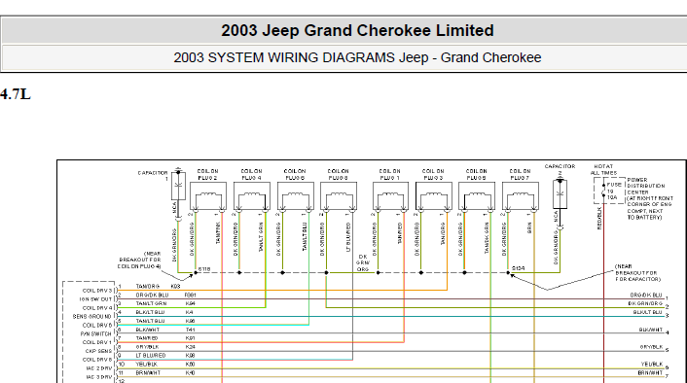Click the 'GRY/BLK' wire label at left pin 8
687x383 pixels.
[147, 347]
